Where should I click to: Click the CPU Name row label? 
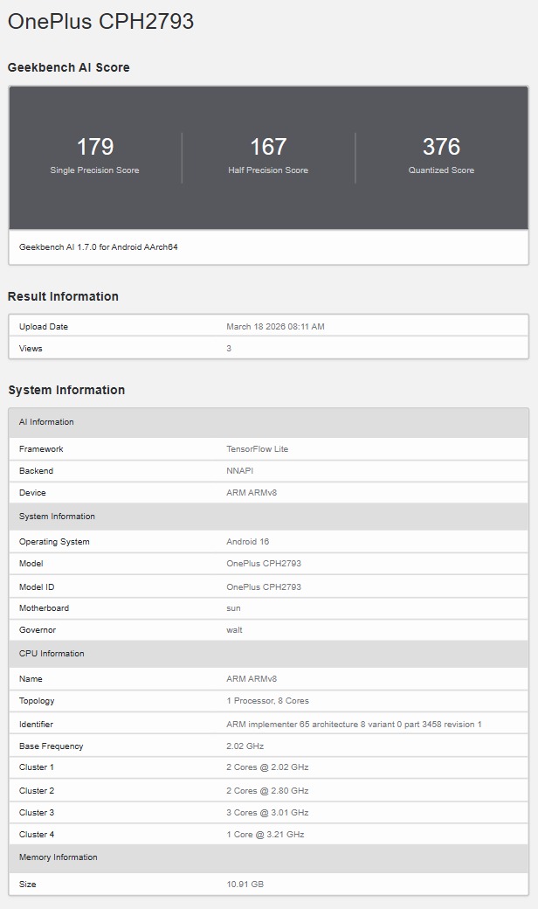tap(31, 679)
